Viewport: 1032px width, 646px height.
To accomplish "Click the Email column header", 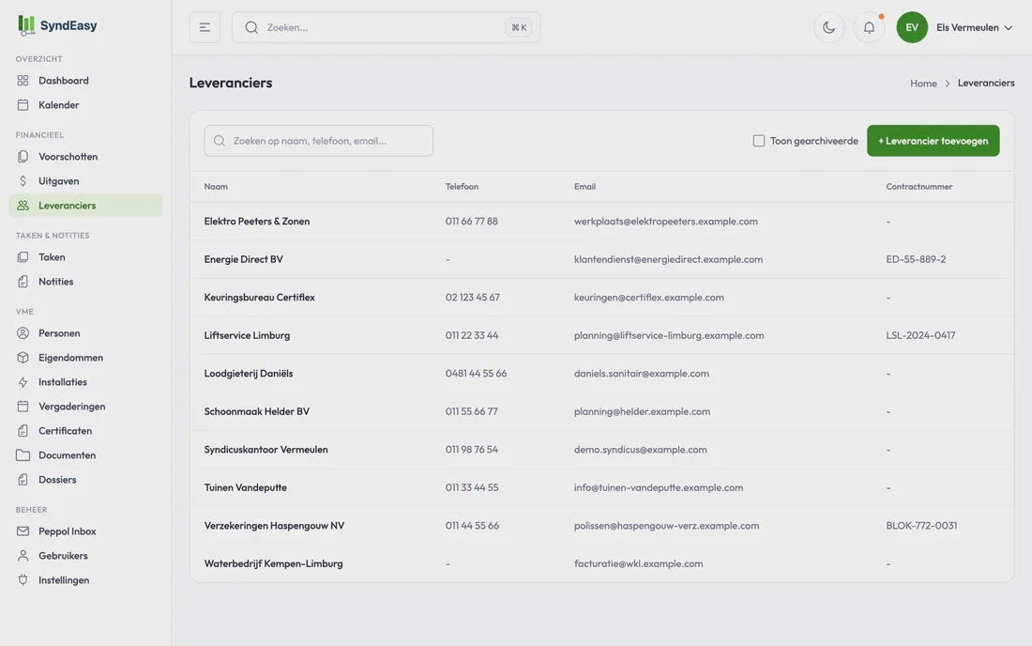I will pos(584,186).
